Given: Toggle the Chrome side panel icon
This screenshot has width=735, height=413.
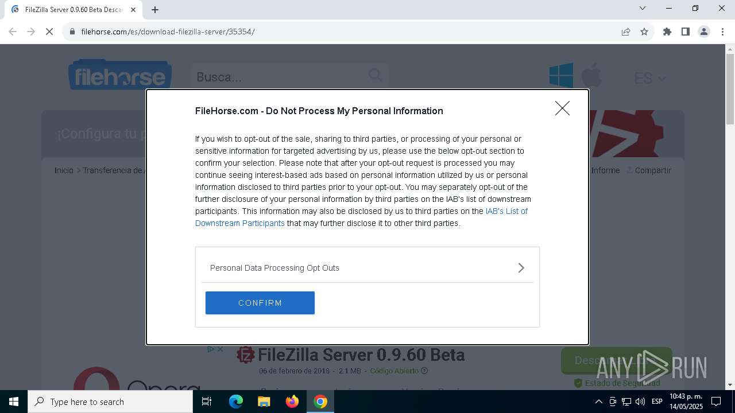Looking at the screenshot, I should (x=686, y=32).
